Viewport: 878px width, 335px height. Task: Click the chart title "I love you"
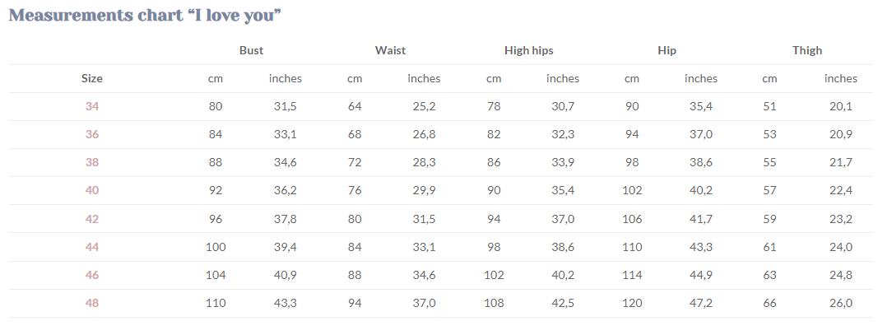(x=146, y=16)
